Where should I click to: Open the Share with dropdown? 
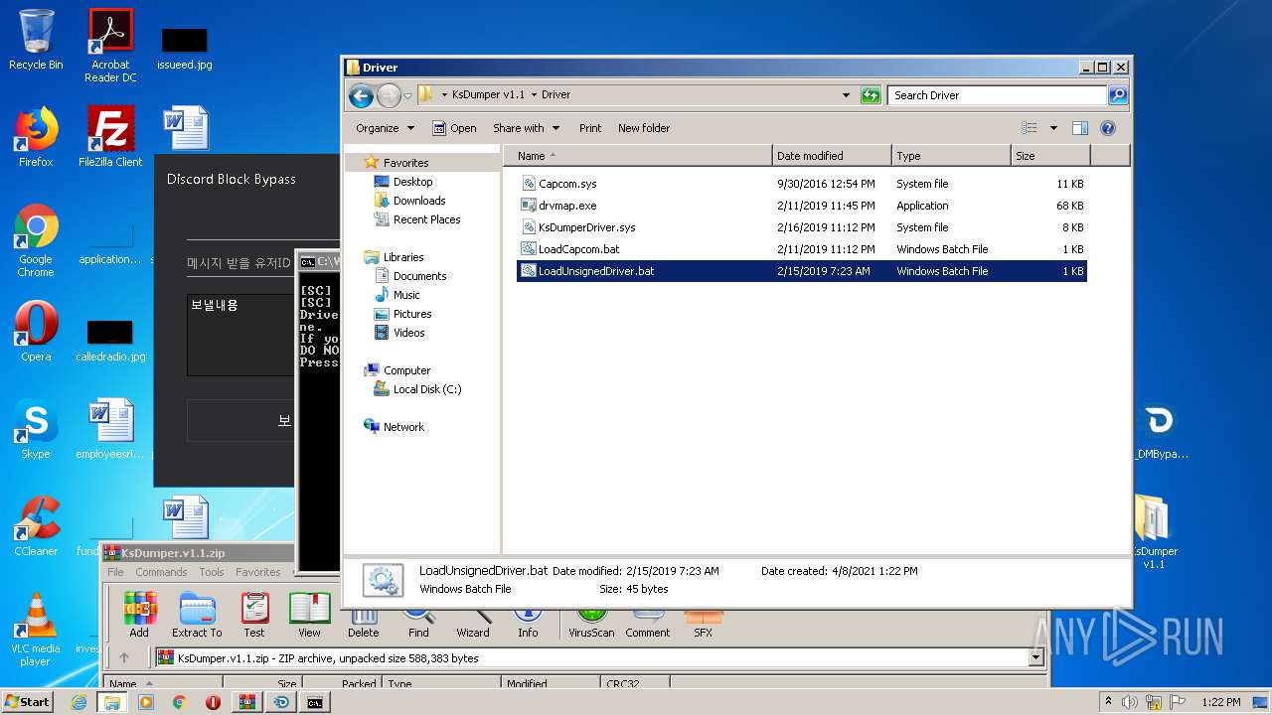[526, 128]
